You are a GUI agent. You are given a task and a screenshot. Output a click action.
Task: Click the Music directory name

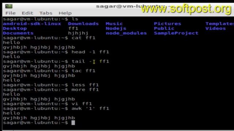(114, 24)
